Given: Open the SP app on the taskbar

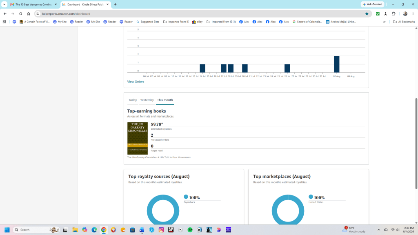Looking at the screenshot, I should pyautogui.click(x=171, y=230).
